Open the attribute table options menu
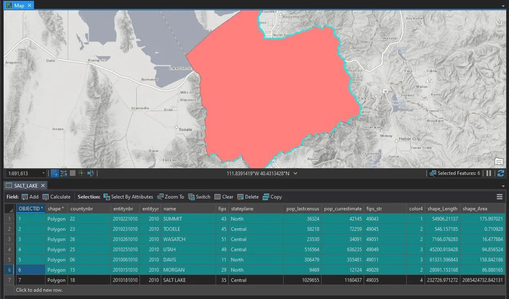 (x=500, y=196)
